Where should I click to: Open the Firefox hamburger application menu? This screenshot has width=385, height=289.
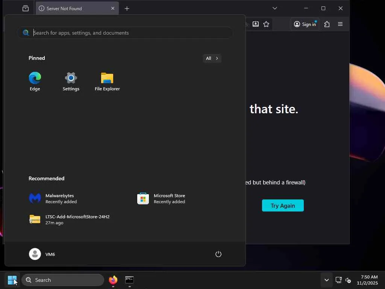[x=340, y=24]
